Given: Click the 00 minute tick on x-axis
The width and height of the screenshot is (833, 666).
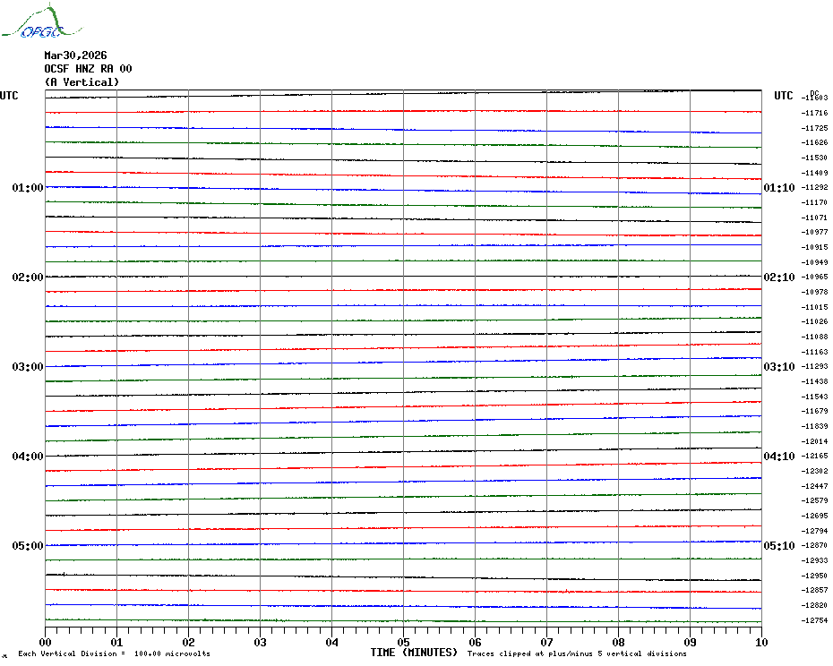Looking at the screenshot, I should coord(45,643).
